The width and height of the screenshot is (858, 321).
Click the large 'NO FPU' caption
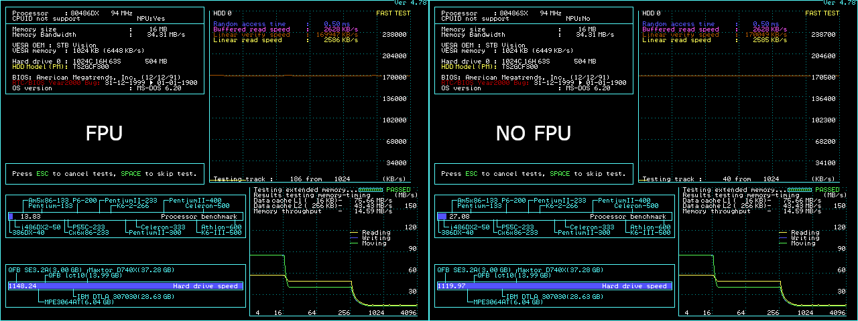click(x=533, y=133)
